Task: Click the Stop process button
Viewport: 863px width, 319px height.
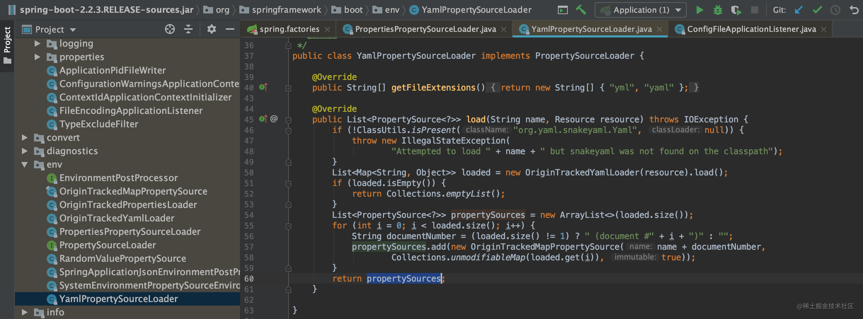Action: click(755, 10)
